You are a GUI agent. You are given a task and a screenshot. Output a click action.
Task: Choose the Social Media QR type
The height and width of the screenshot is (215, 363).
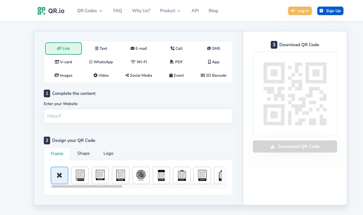(139, 75)
